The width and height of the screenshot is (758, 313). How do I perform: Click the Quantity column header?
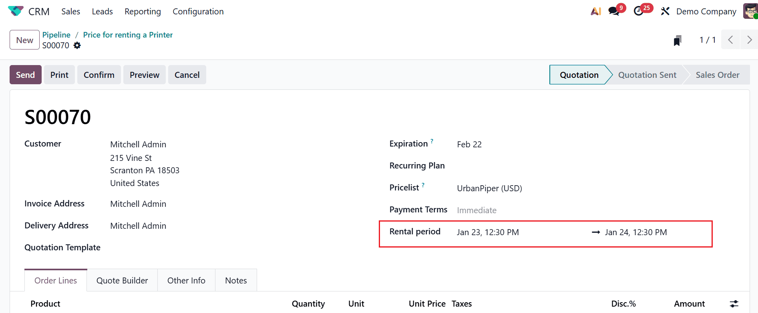coord(308,303)
